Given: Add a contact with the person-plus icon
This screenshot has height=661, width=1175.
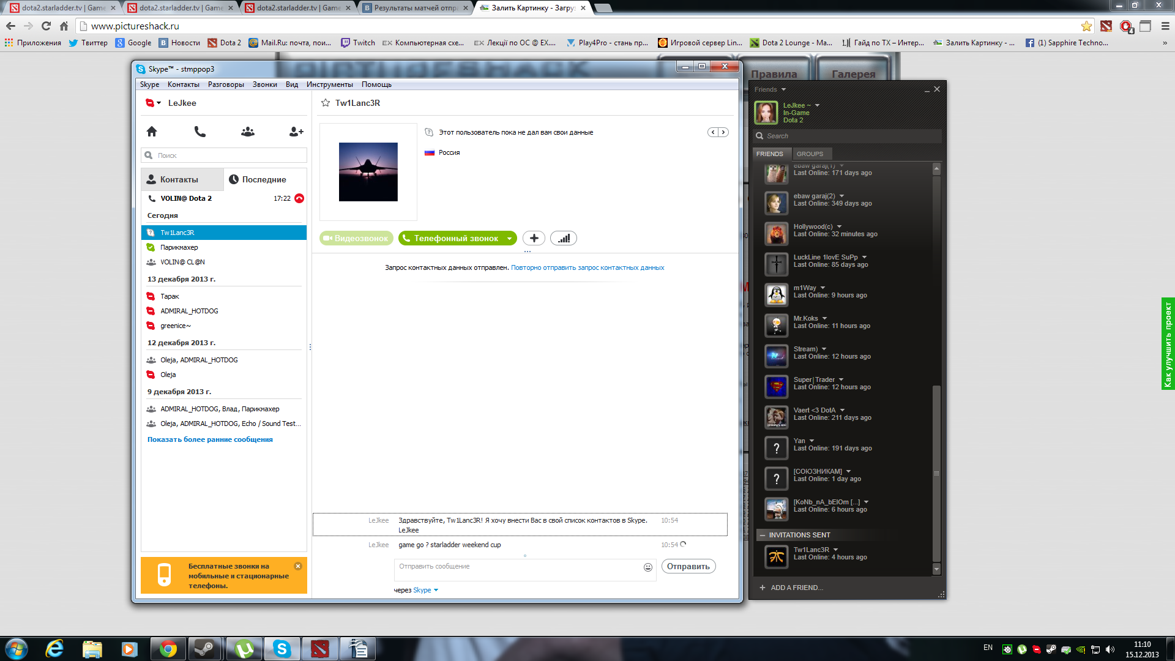Looking at the screenshot, I should coord(296,131).
